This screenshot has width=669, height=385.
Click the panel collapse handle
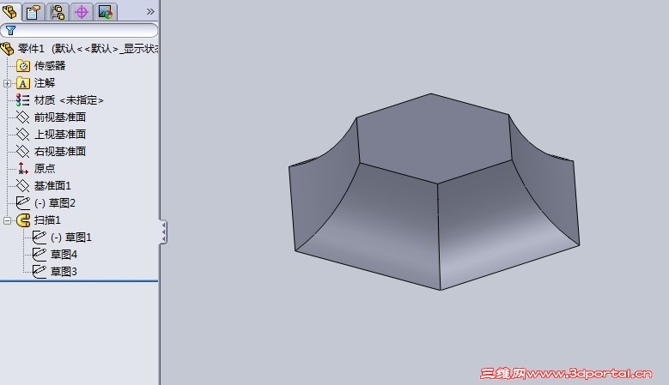click(164, 232)
